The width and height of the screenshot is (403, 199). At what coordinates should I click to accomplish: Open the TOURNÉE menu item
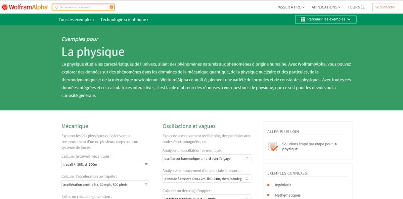(356, 7)
